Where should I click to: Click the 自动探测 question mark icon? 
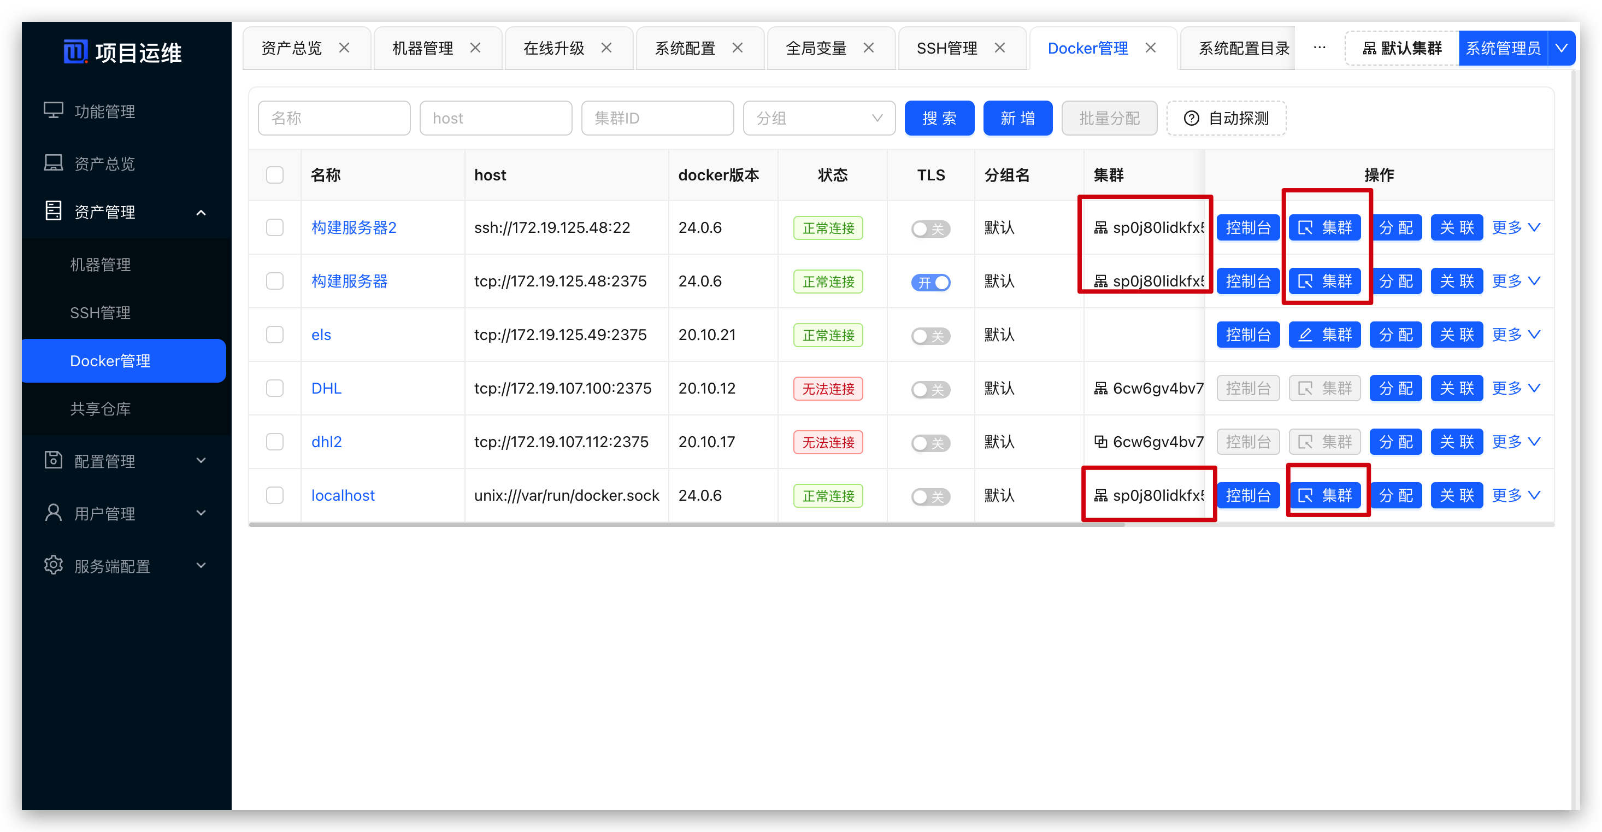1191,118
